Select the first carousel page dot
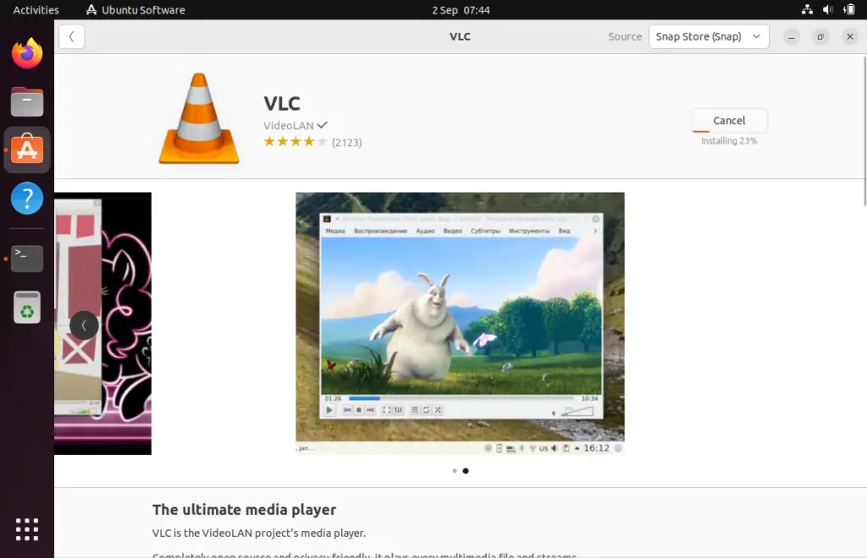 coord(455,471)
